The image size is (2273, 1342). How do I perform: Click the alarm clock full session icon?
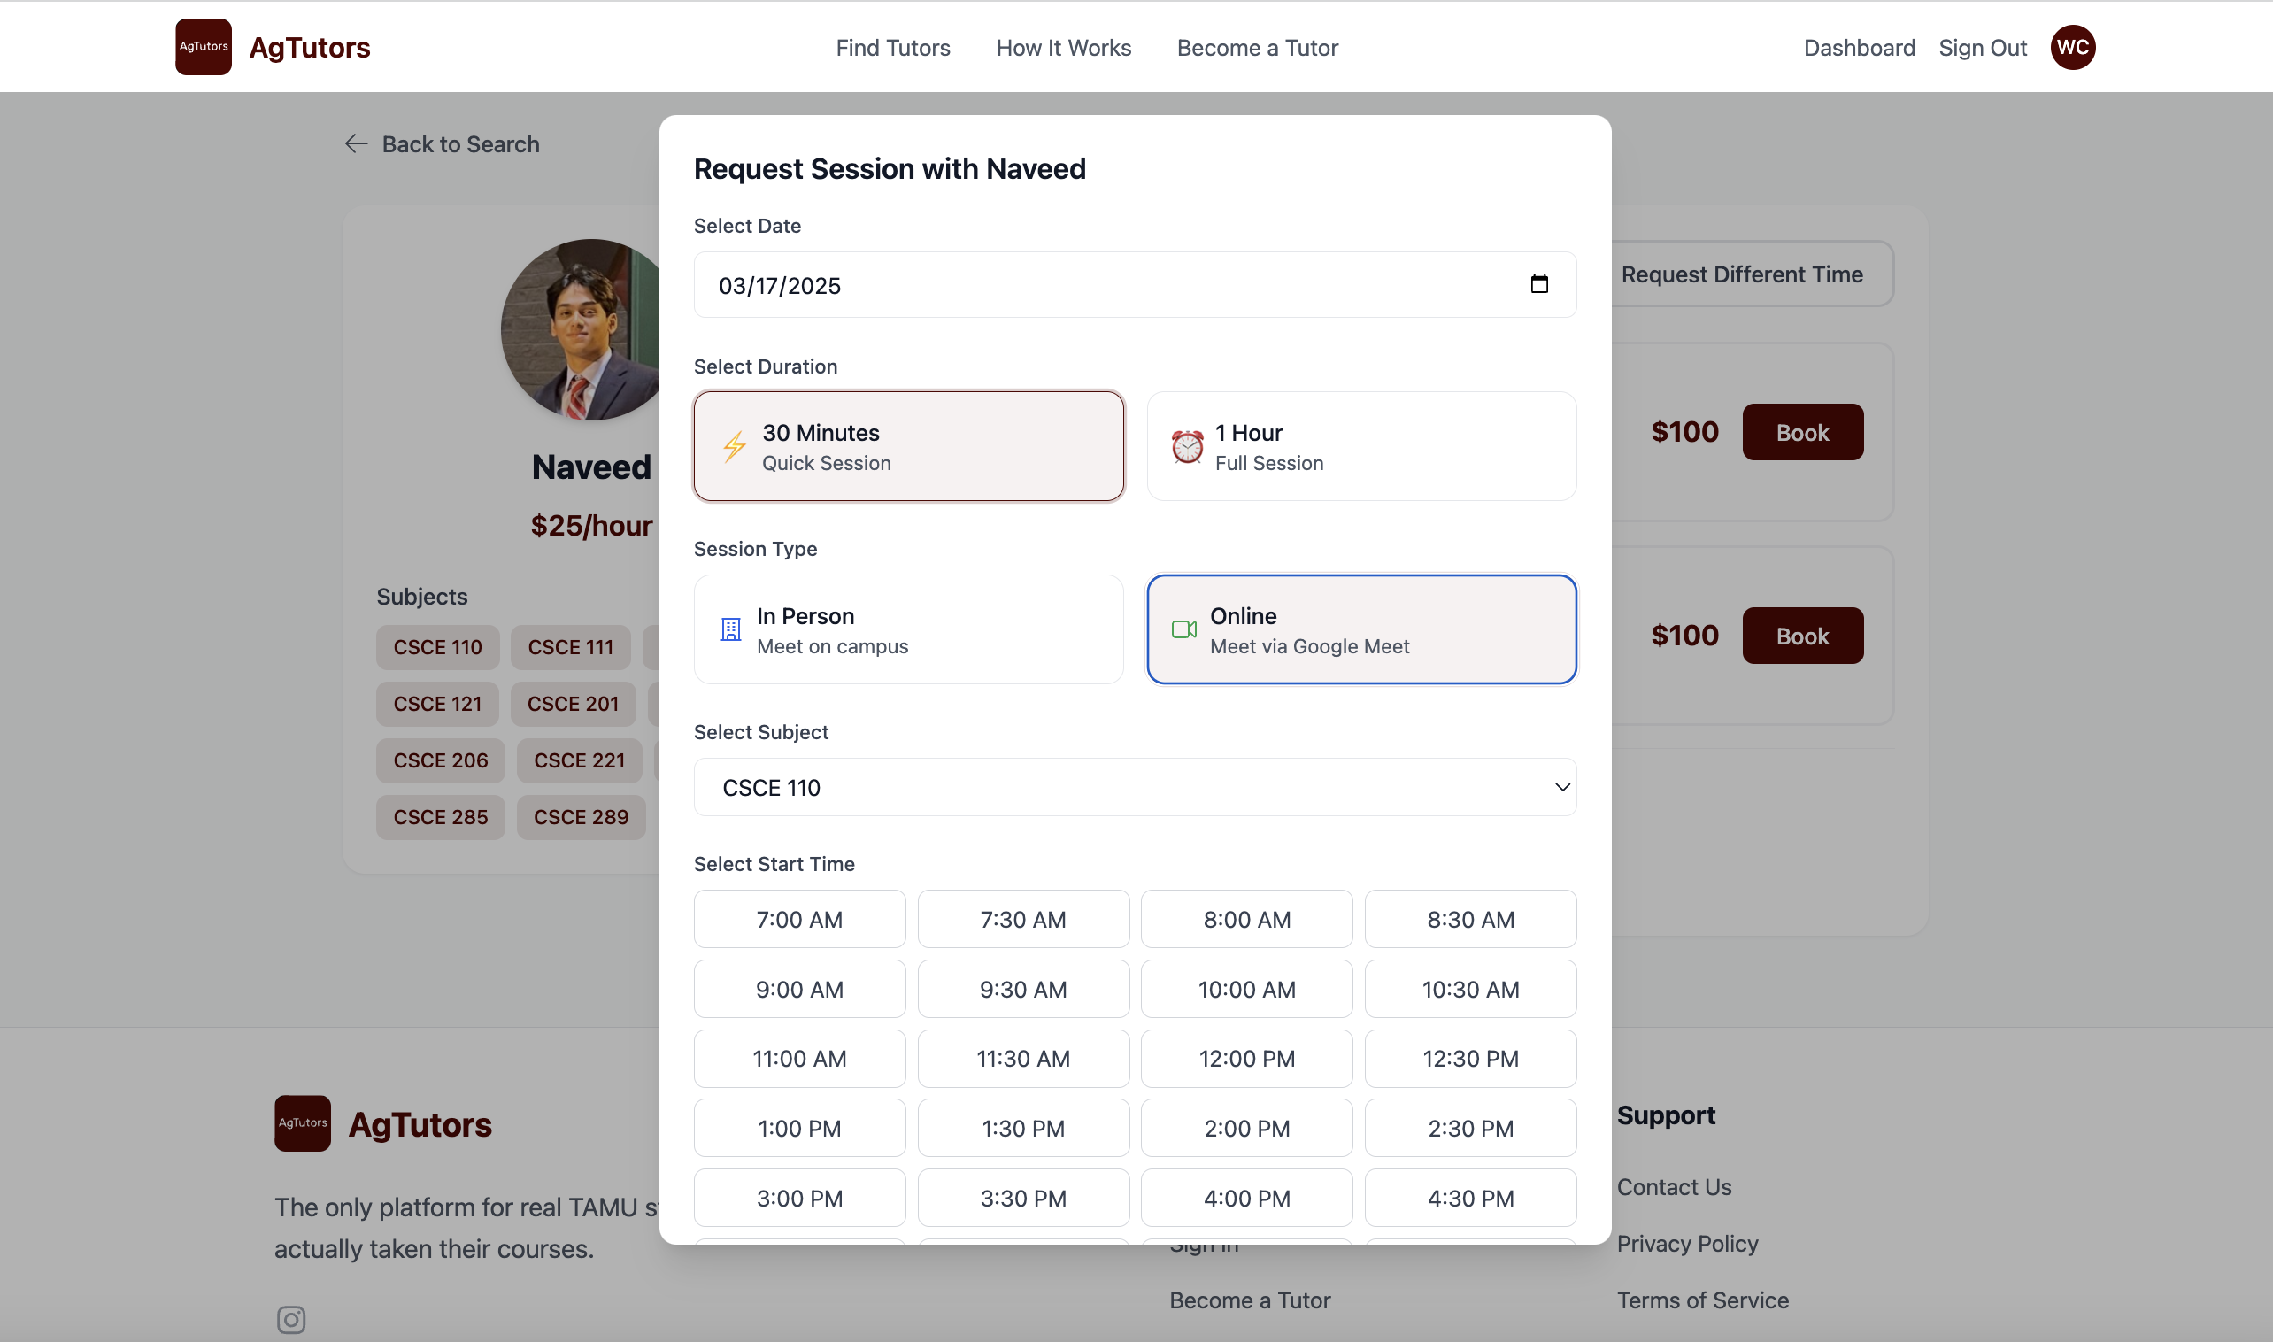pos(1187,447)
